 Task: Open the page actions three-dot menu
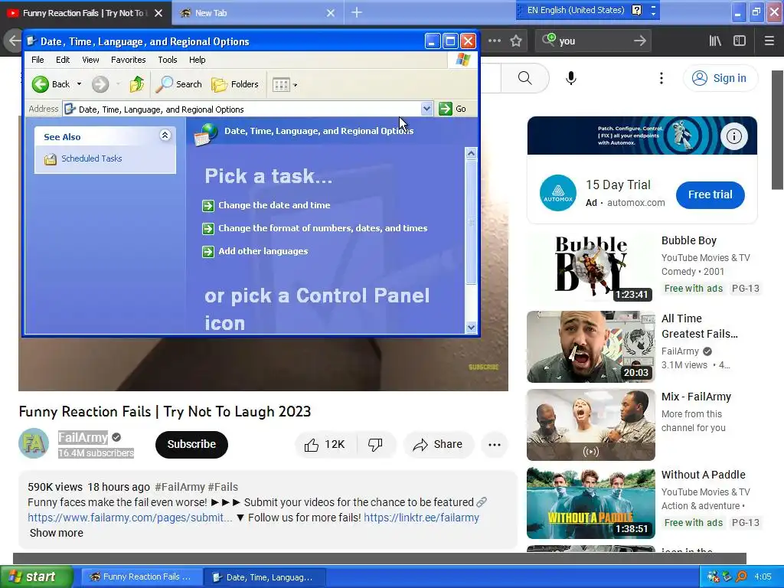(494, 41)
